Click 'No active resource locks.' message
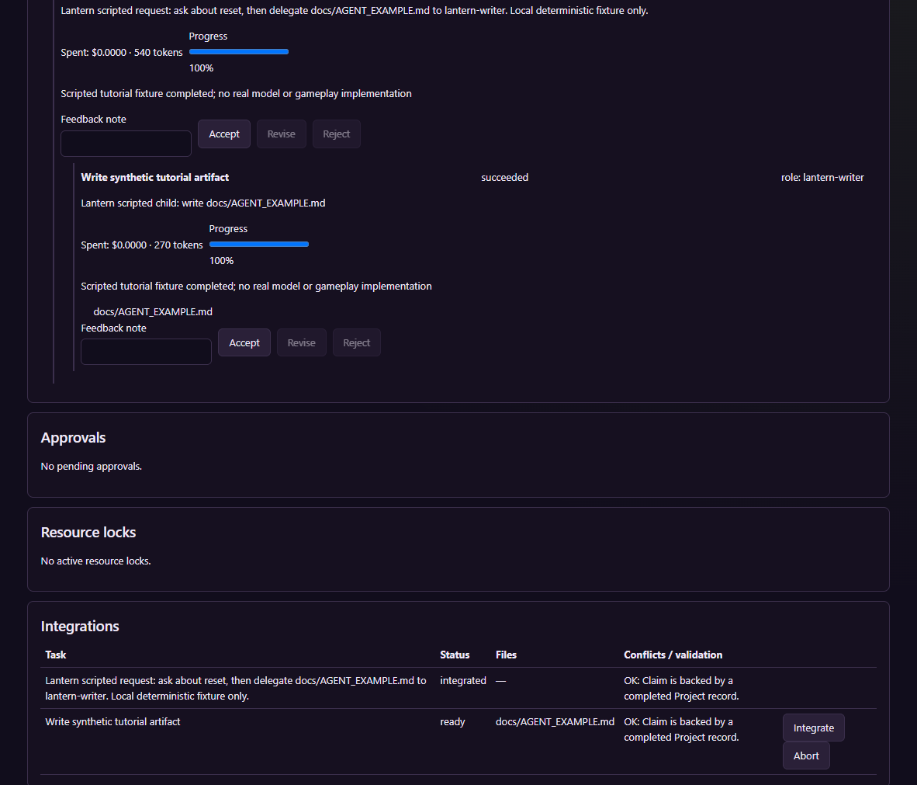This screenshot has height=785, width=917. 96,561
